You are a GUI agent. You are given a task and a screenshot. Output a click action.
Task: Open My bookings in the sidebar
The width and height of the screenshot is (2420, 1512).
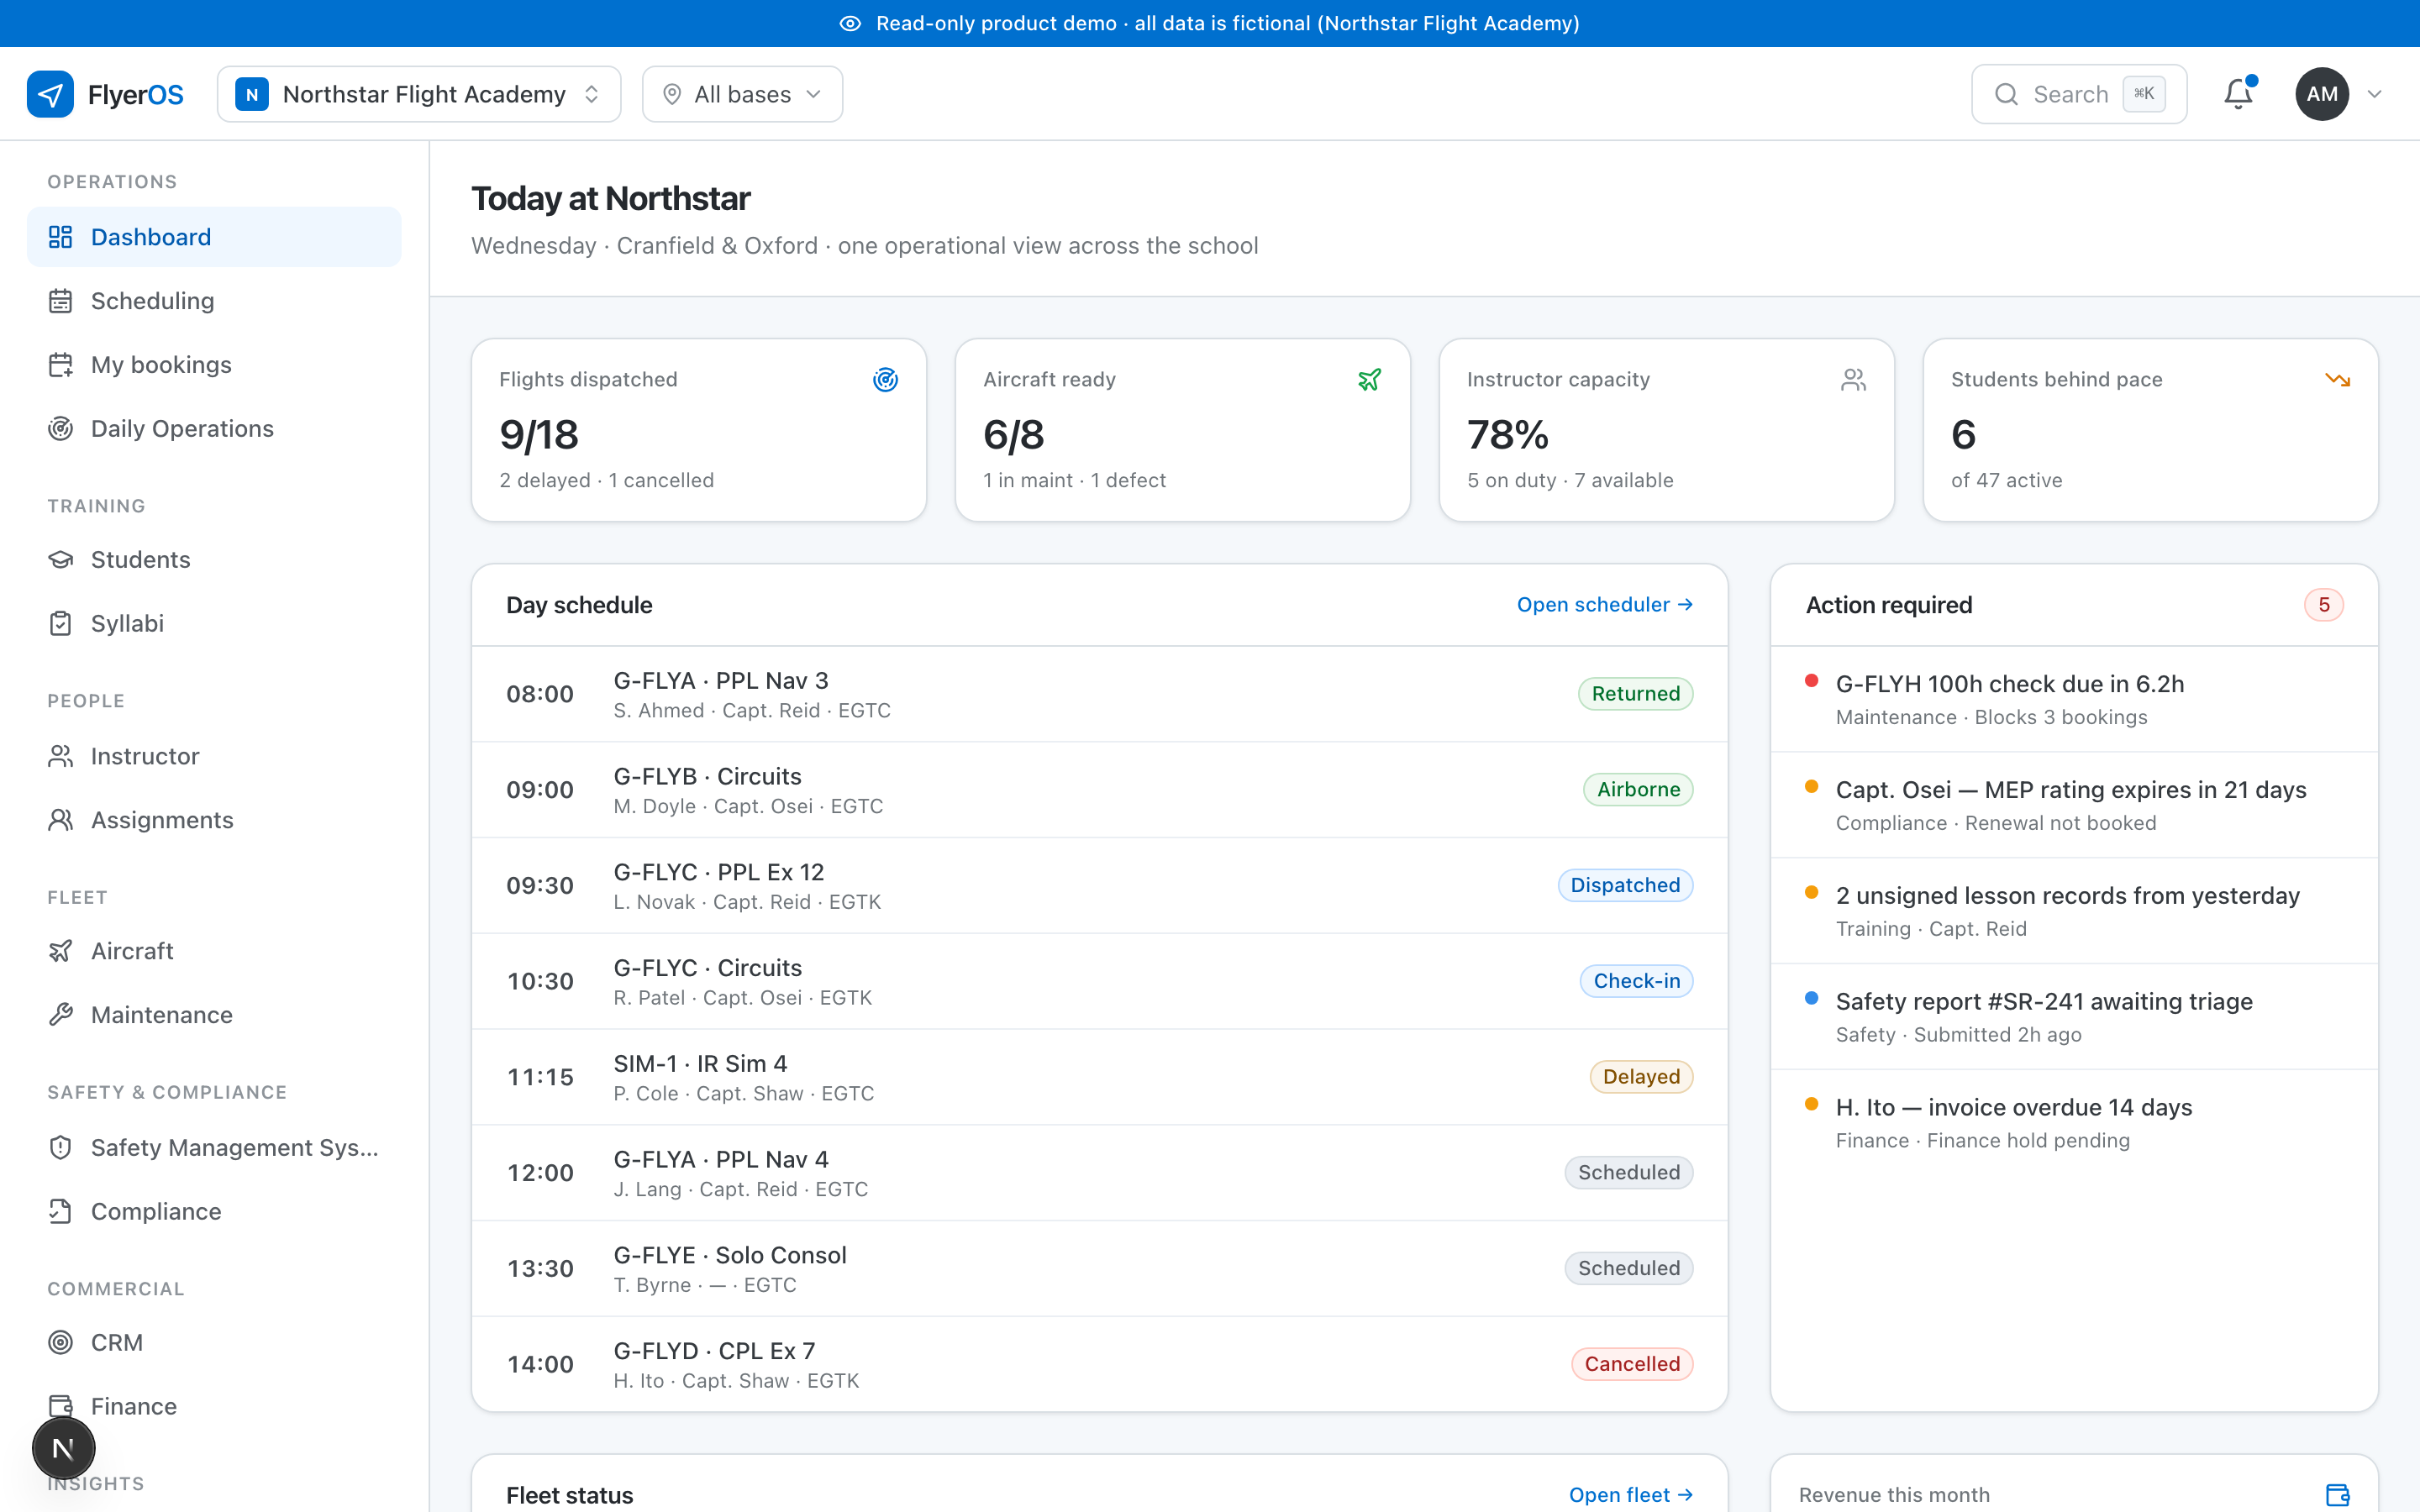[214, 365]
